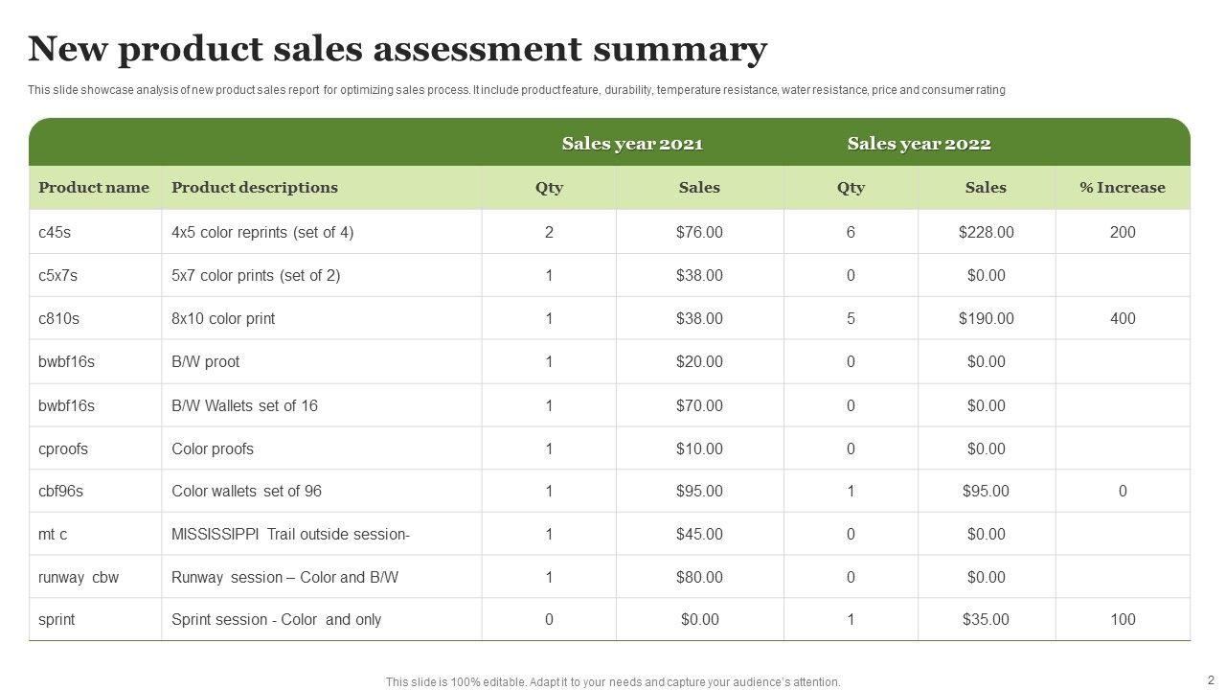Click the slide title text
The width and height of the screenshot is (1226, 690).
click(397, 49)
